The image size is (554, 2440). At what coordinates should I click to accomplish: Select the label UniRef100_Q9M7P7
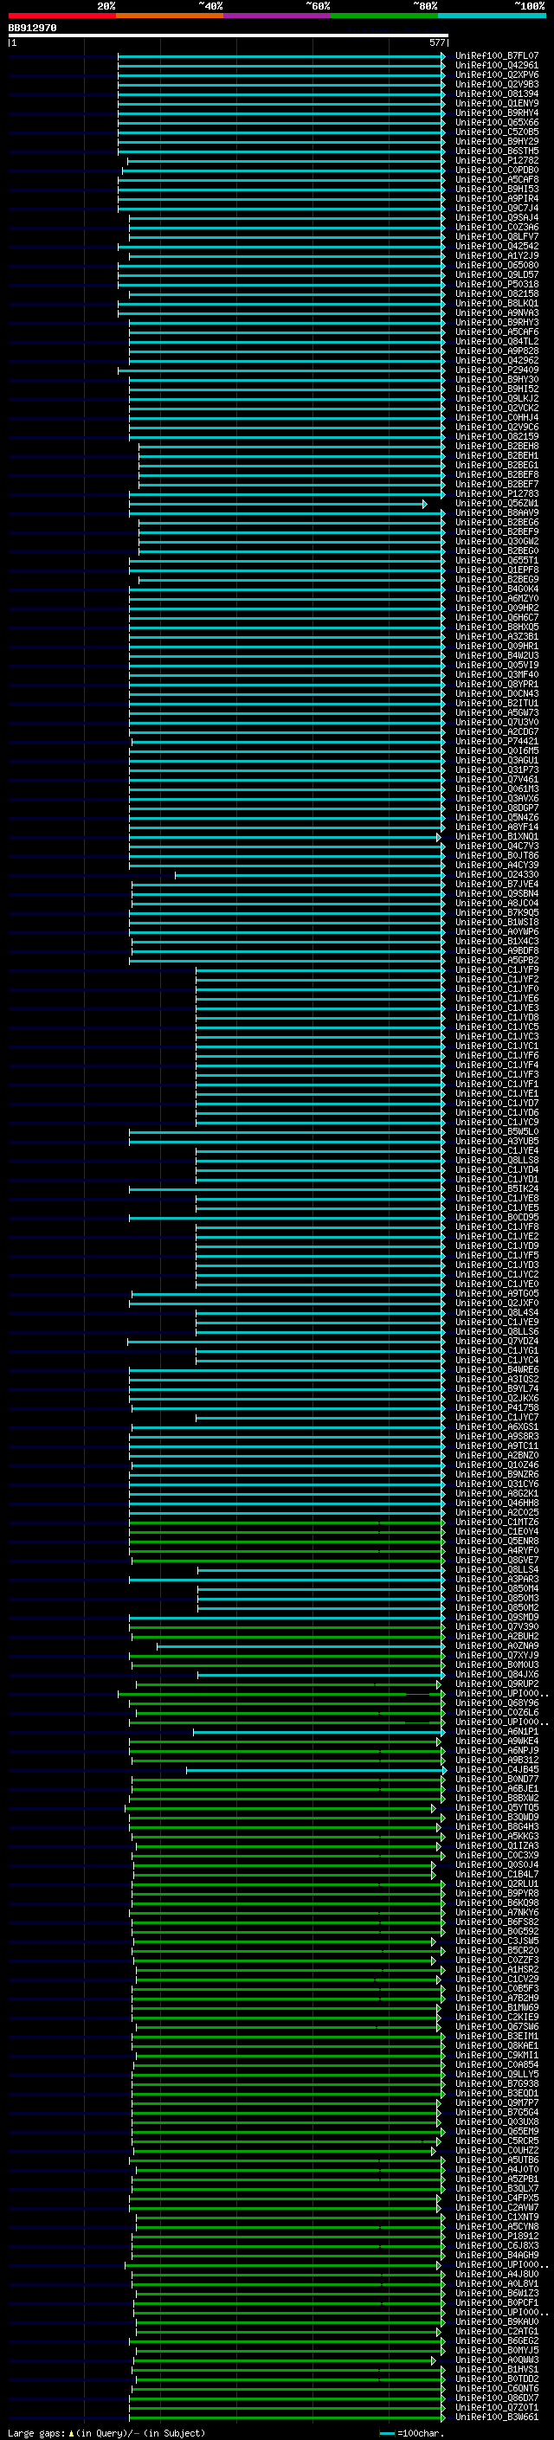pyautogui.click(x=497, y=2102)
